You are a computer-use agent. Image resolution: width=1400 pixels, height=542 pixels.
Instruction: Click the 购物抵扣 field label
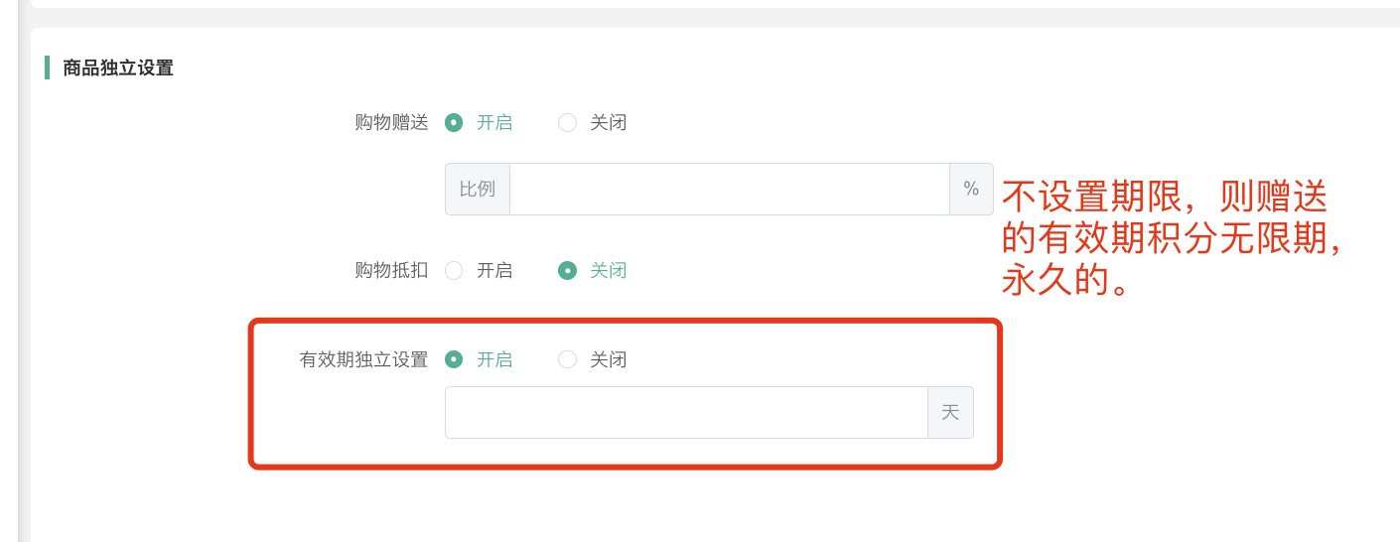coord(391,270)
